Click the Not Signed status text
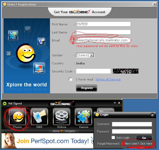 point(15,103)
